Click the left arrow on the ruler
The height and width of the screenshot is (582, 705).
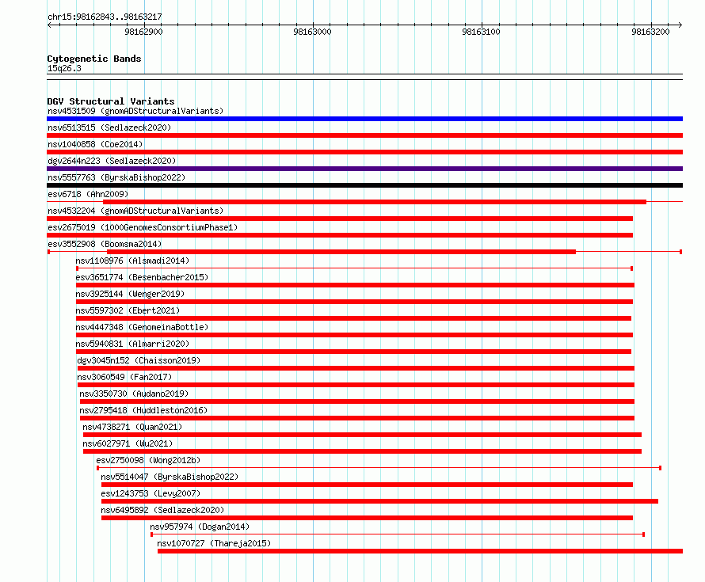click(50, 25)
